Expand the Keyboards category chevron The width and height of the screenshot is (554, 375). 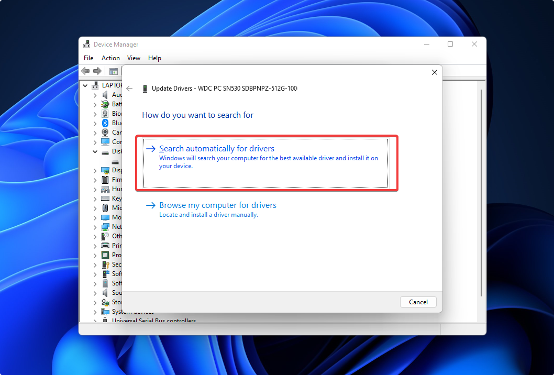95,198
